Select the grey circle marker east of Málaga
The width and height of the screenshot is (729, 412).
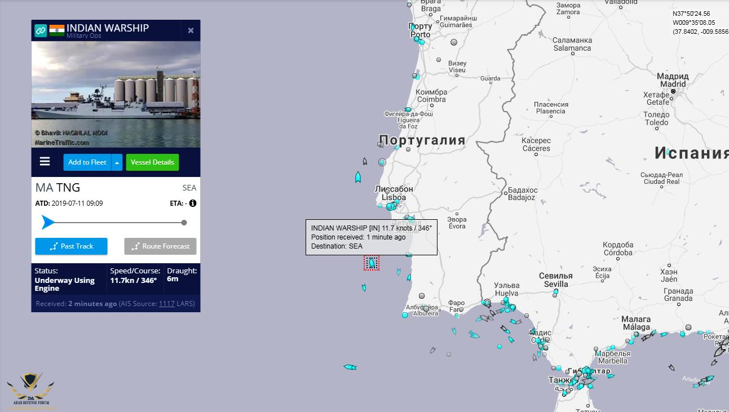688,327
